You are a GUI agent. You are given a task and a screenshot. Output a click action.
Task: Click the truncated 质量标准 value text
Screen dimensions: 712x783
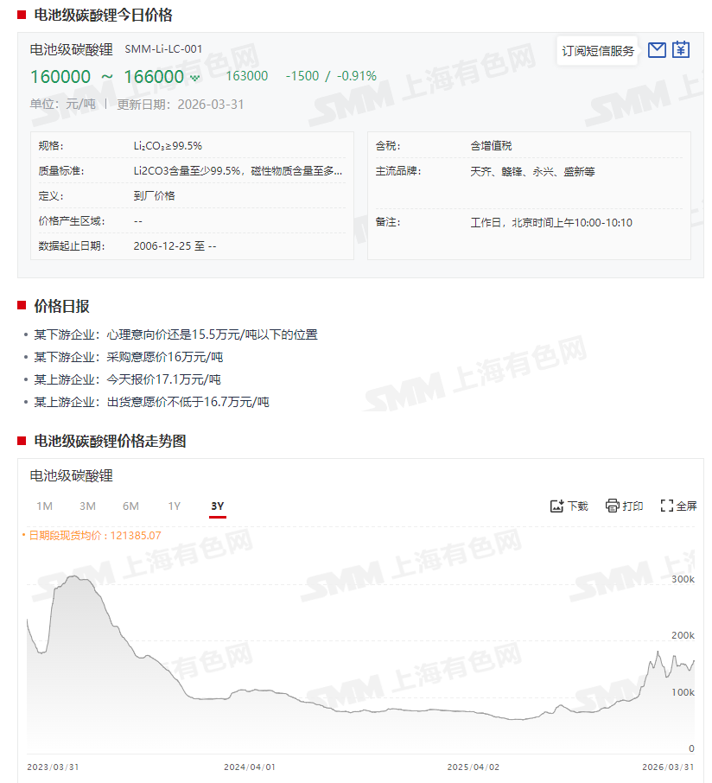[x=238, y=171]
